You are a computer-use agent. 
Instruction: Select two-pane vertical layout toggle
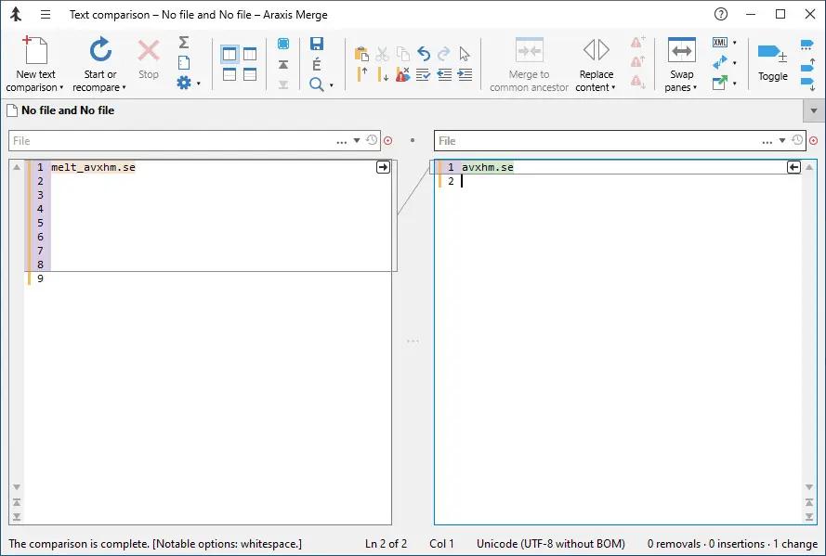click(229, 54)
